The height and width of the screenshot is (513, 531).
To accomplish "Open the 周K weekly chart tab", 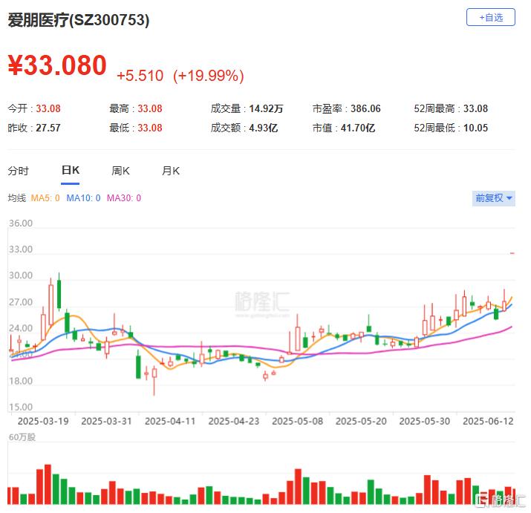I will tap(120, 171).
